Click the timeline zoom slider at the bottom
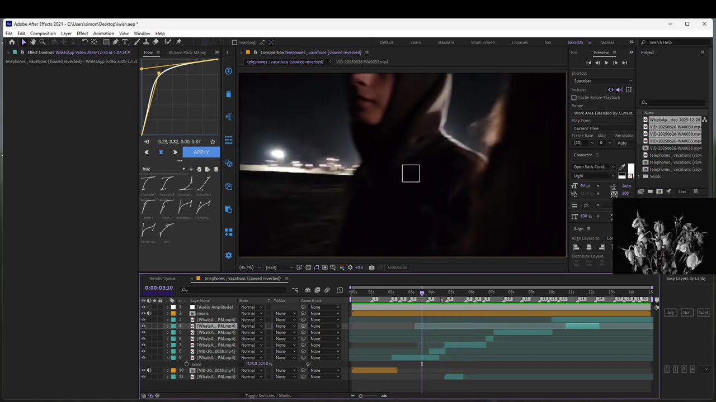Screen dimensions: 716x402 pyautogui.click(x=361, y=396)
